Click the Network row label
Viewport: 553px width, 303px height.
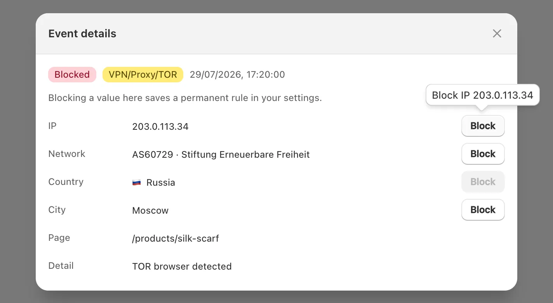coord(66,154)
